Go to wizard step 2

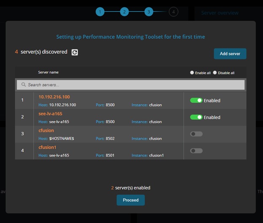tap(124, 12)
